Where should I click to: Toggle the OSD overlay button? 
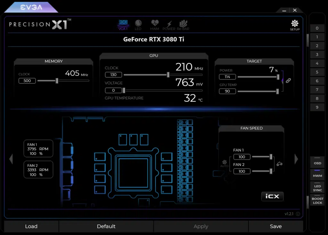pos(317,162)
